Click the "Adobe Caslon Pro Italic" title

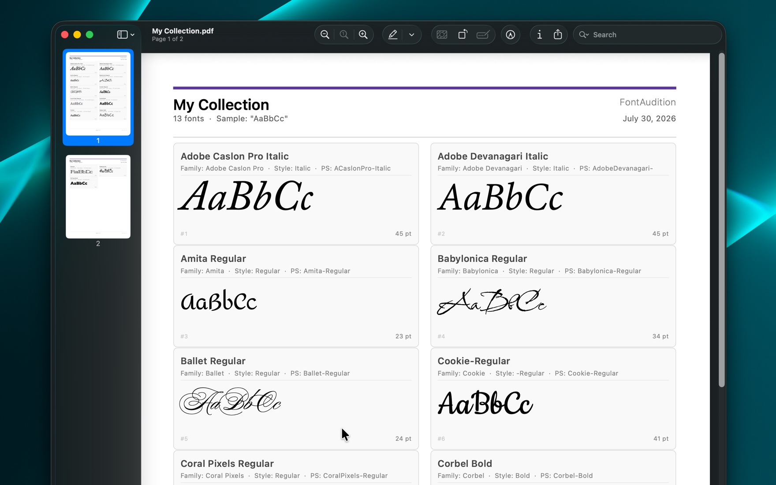pyautogui.click(x=235, y=156)
